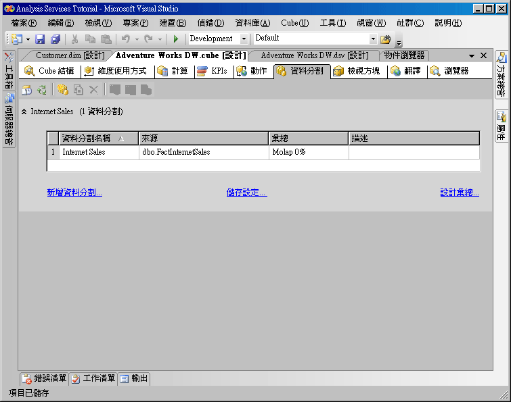Screen dimensions: 511x402
Task: Click the Undo arrow icon
Action: [126, 39]
